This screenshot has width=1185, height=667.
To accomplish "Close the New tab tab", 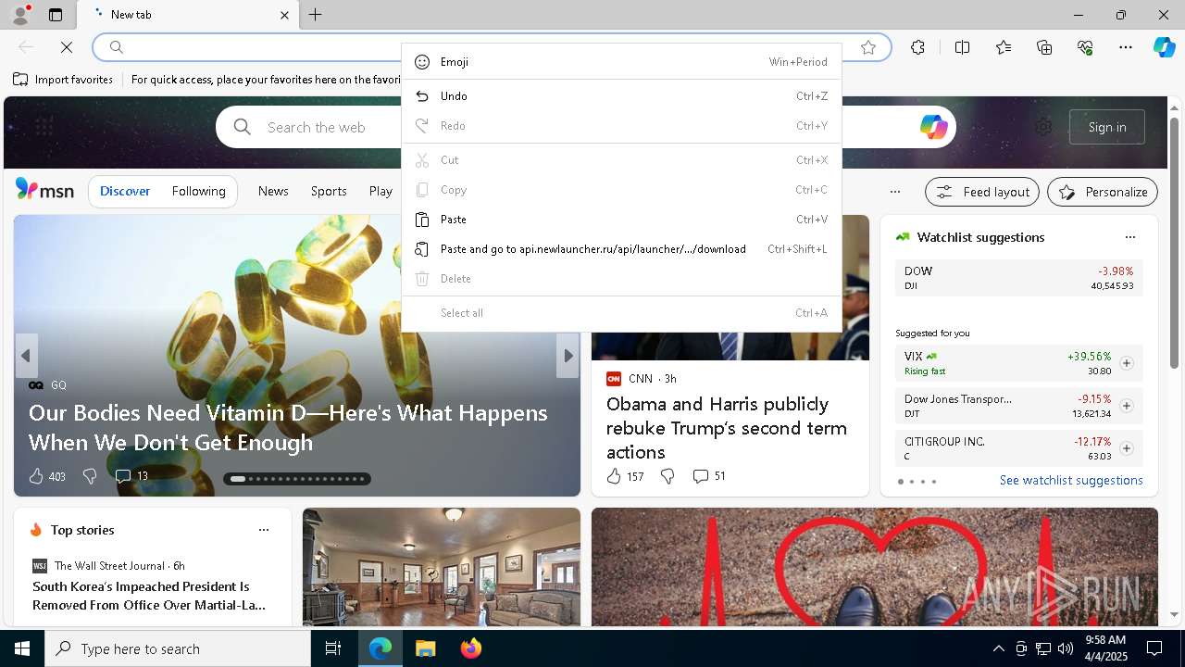I will point(284,15).
